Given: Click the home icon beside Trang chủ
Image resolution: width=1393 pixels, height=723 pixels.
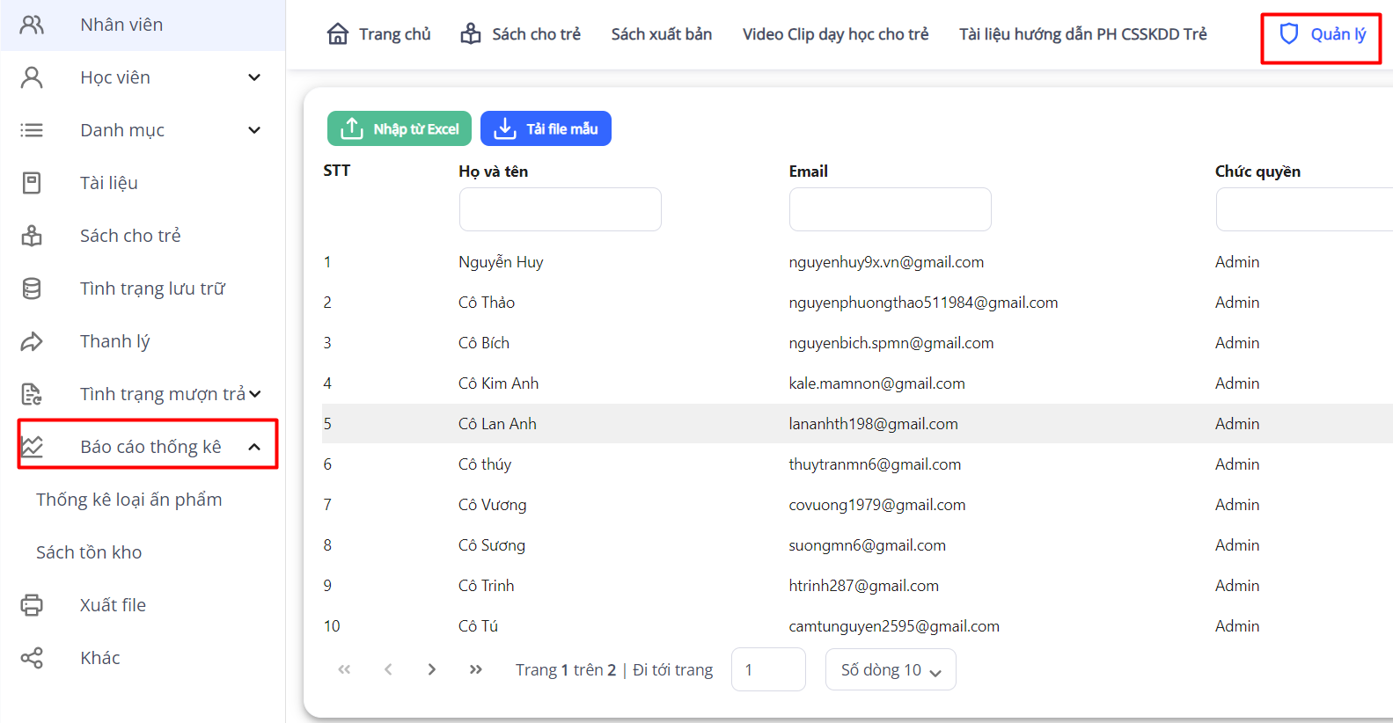Looking at the screenshot, I should click(x=338, y=34).
